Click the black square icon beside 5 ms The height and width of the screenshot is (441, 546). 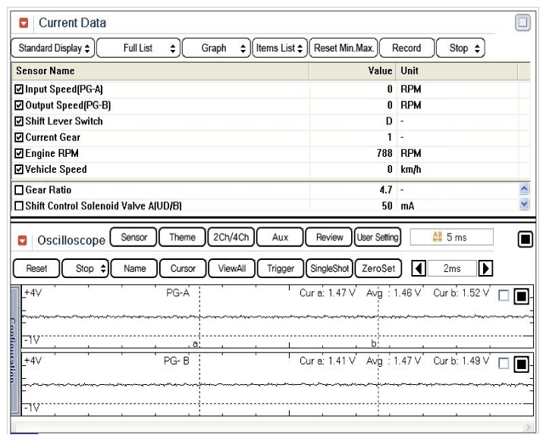coord(525,239)
